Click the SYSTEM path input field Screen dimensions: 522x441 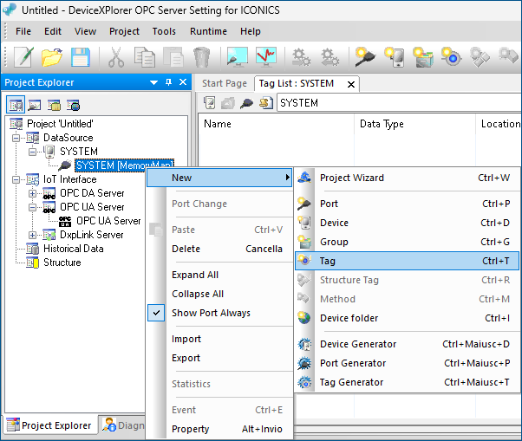tap(399, 103)
